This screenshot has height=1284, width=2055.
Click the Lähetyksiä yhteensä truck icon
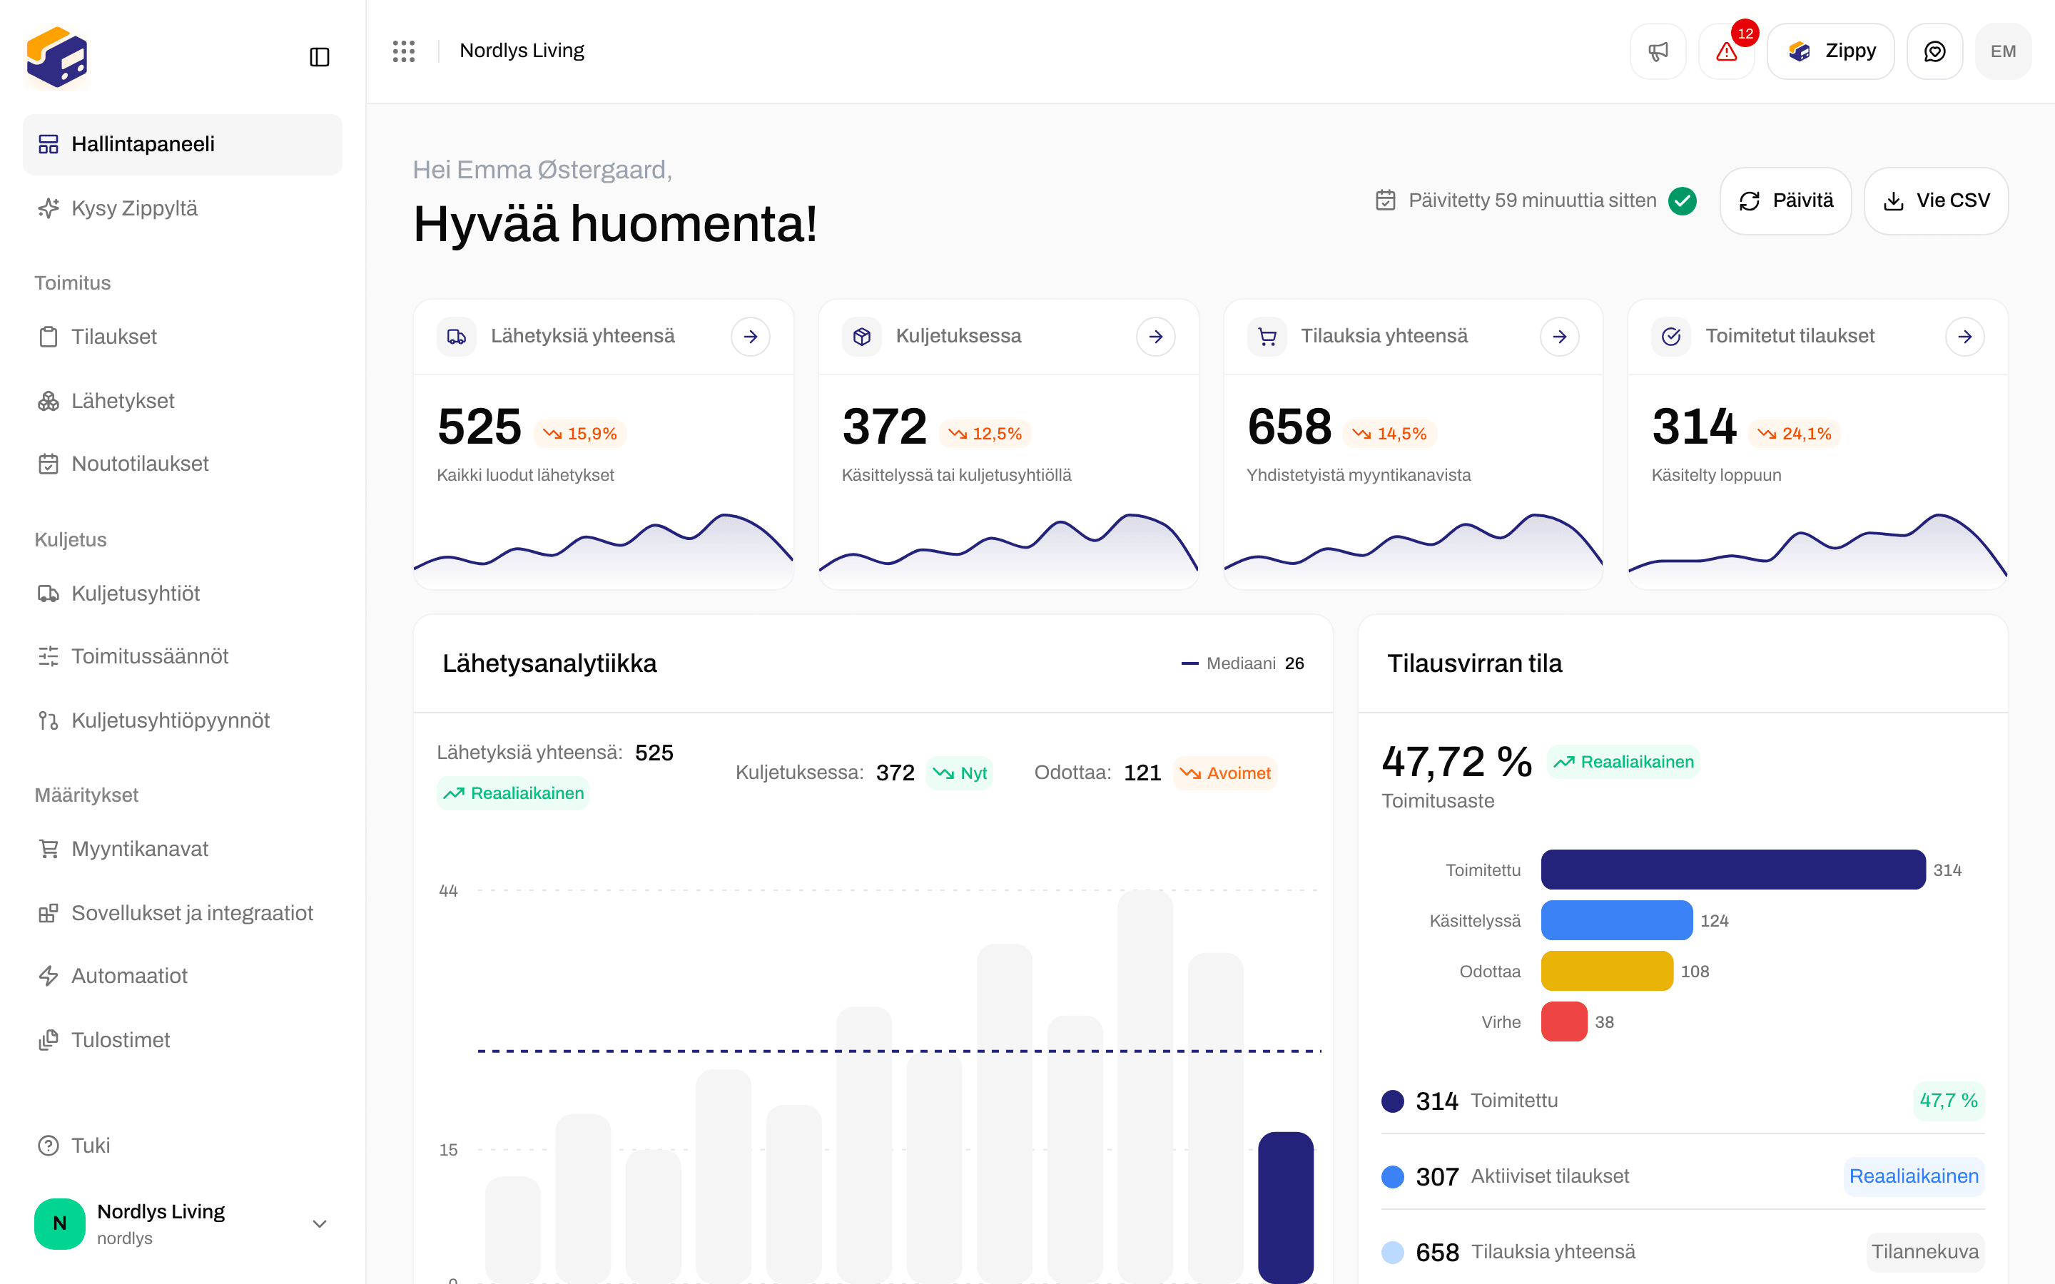pos(457,337)
